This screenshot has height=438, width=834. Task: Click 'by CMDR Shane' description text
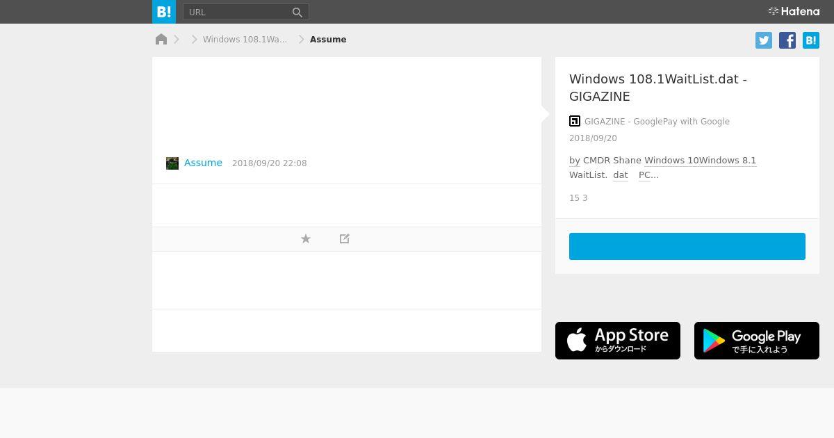[x=605, y=161]
